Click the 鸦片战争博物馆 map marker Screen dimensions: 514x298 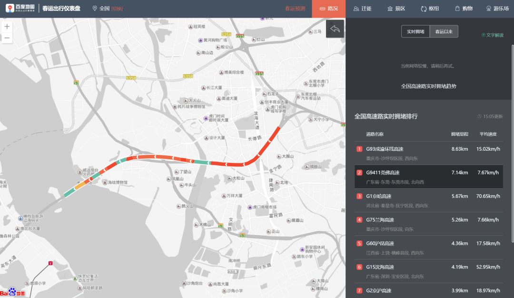pos(175,107)
